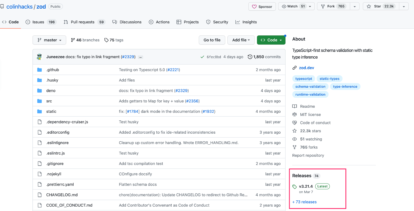Open the 1,850 commits history link
414x211 pixels.
pyautogui.click(x=264, y=57)
